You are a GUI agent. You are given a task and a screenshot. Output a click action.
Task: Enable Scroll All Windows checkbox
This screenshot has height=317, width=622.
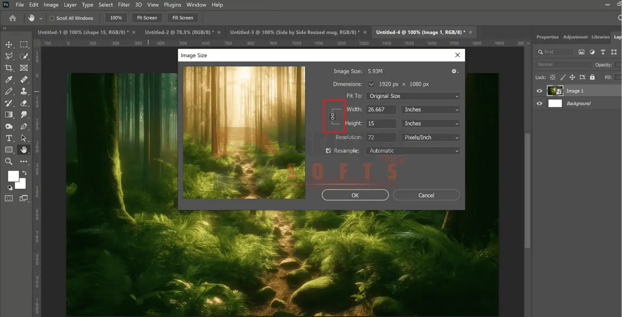click(x=52, y=18)
